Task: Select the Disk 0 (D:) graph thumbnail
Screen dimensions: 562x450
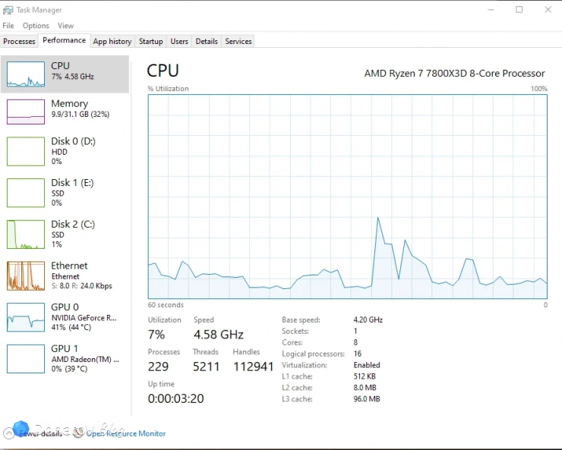Action: tap(26, 152)
